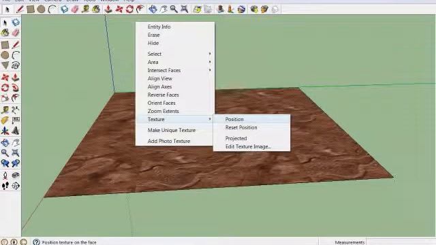Pick the Freehand tool in left toolset
This screenshot has width=436, height=245.
(x=16, y=65)
